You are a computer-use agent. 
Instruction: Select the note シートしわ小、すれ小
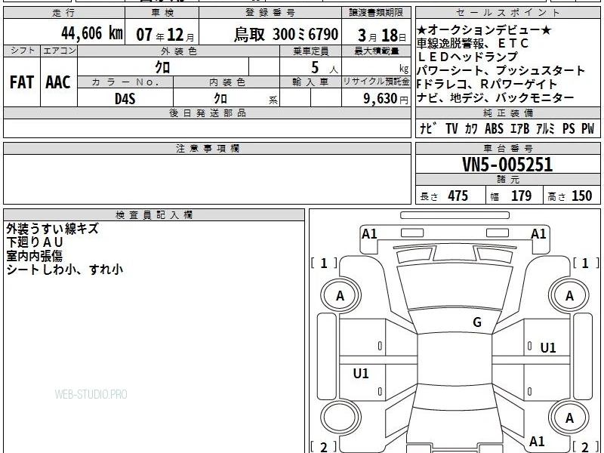(x=64, y=270)
